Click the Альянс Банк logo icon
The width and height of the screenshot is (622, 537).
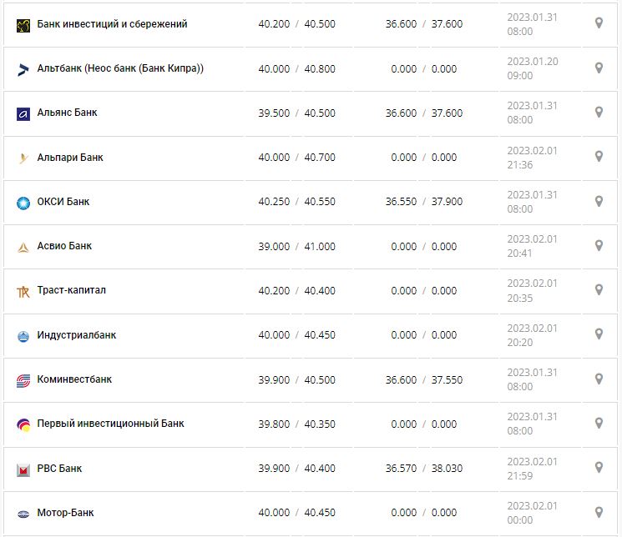click(x=23, y=113)
